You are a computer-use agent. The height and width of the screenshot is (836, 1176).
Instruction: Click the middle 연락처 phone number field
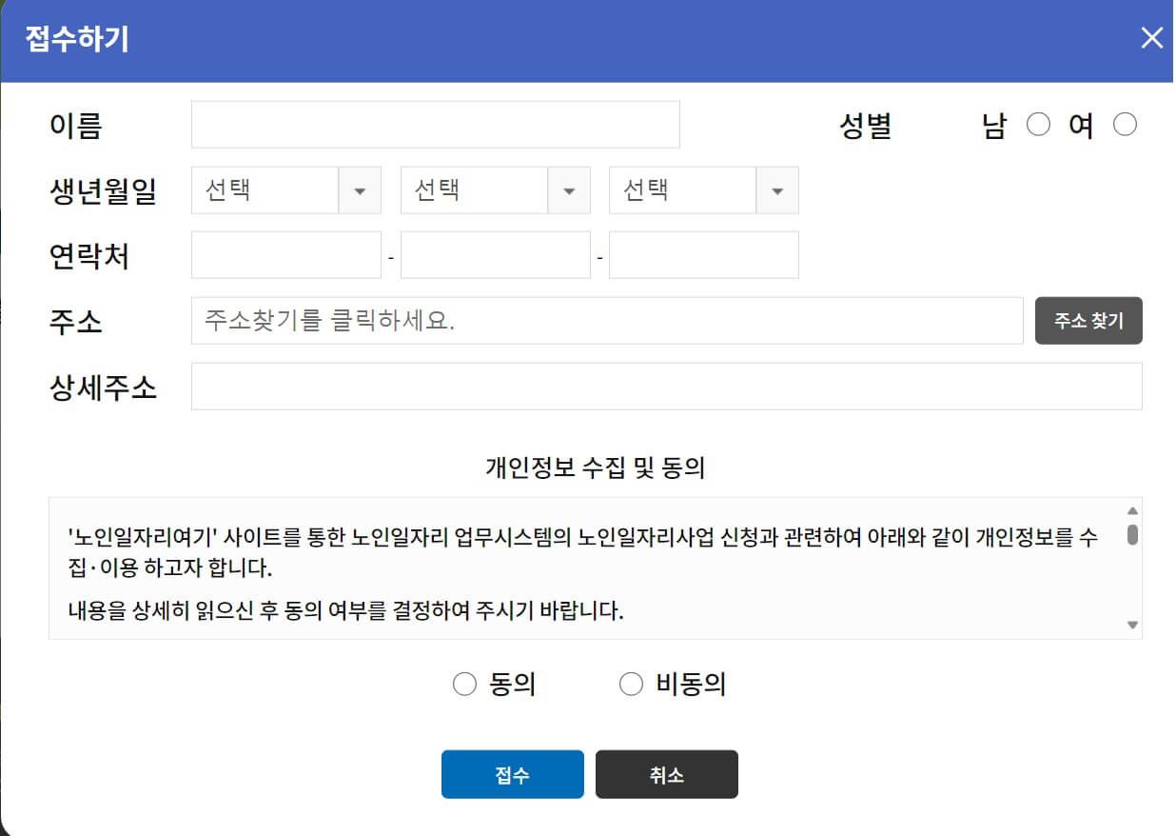coord(495,254)
